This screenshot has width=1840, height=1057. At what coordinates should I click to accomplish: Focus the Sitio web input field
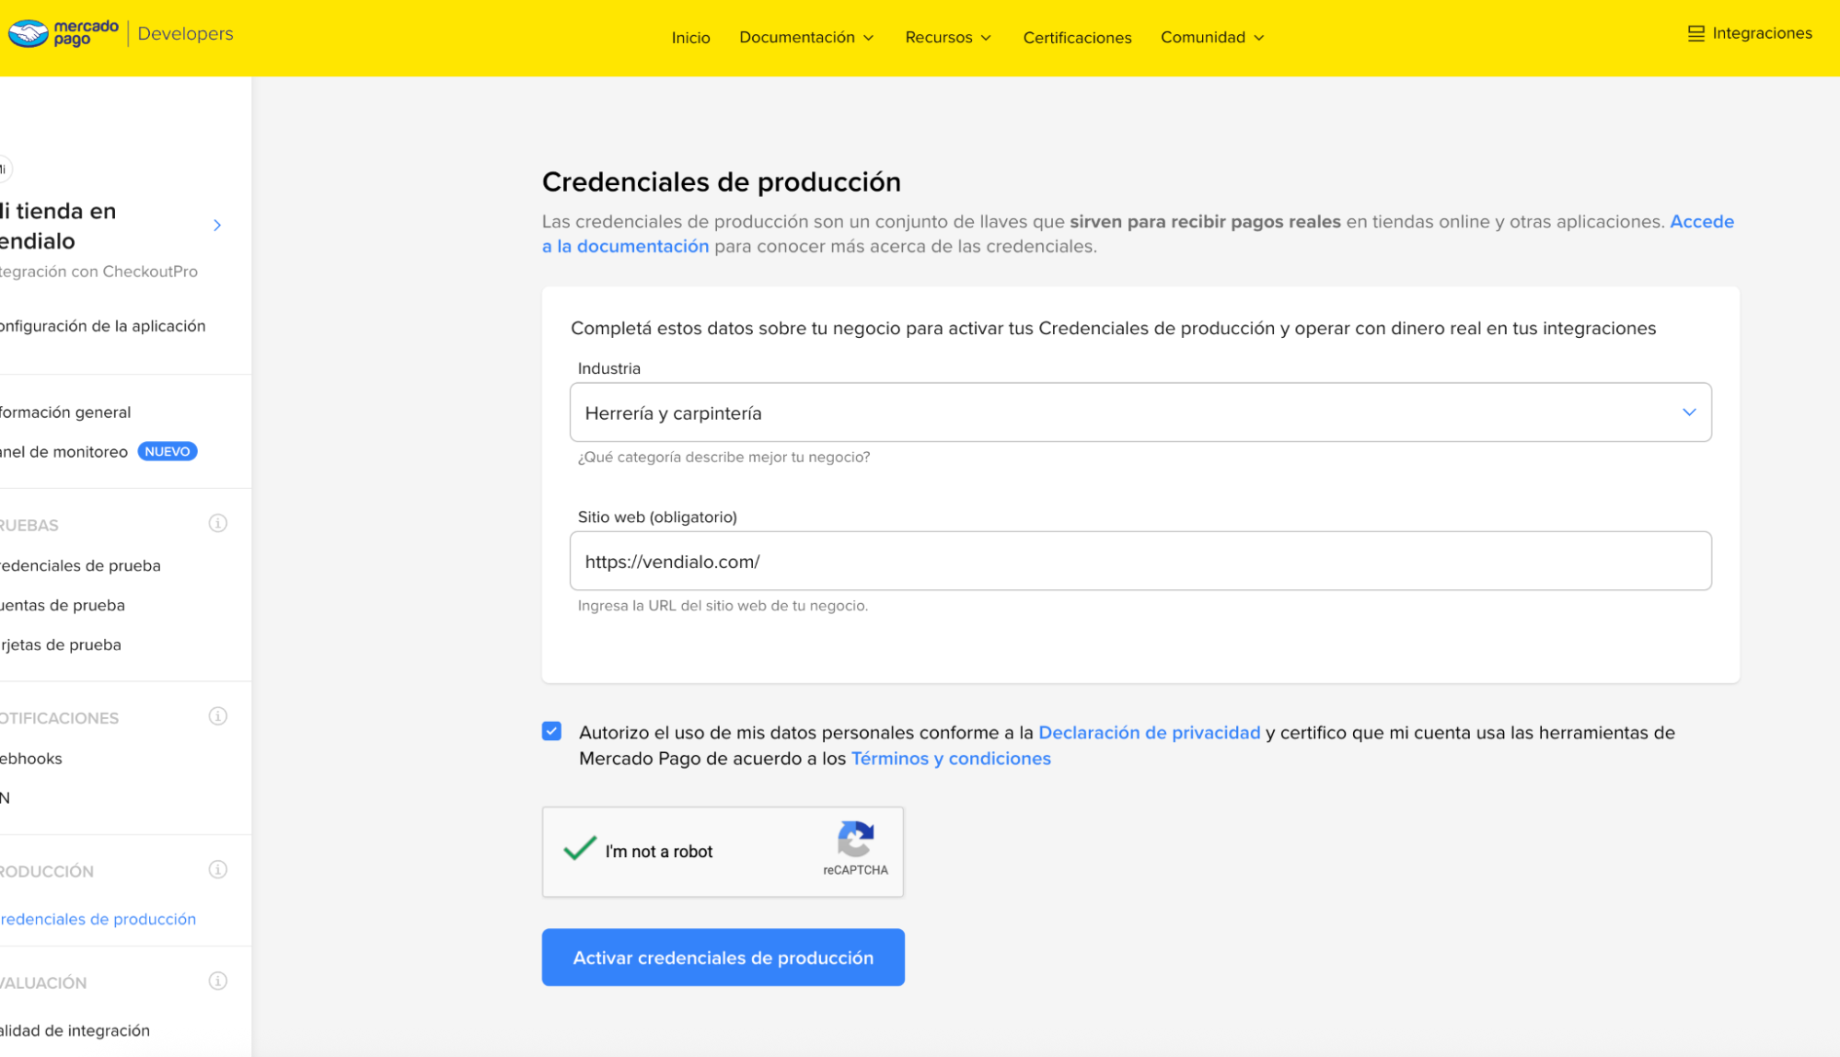click(x=1140, y=561)
